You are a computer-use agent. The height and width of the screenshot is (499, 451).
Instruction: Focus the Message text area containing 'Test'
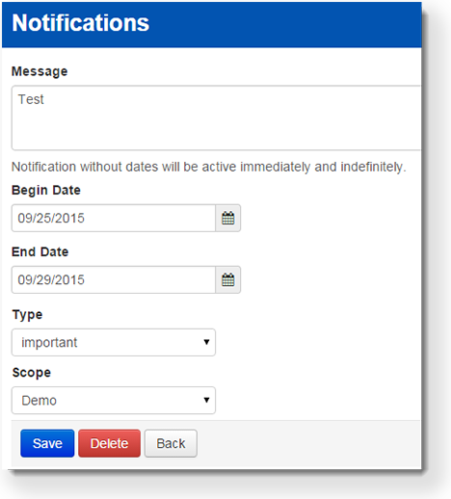pos(216,118)
